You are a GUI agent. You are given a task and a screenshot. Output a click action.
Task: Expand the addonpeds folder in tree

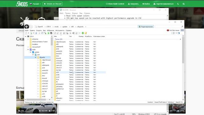pos(38,65)
